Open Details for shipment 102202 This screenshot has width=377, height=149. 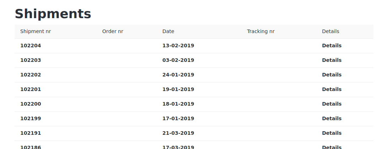pos(332,75)
